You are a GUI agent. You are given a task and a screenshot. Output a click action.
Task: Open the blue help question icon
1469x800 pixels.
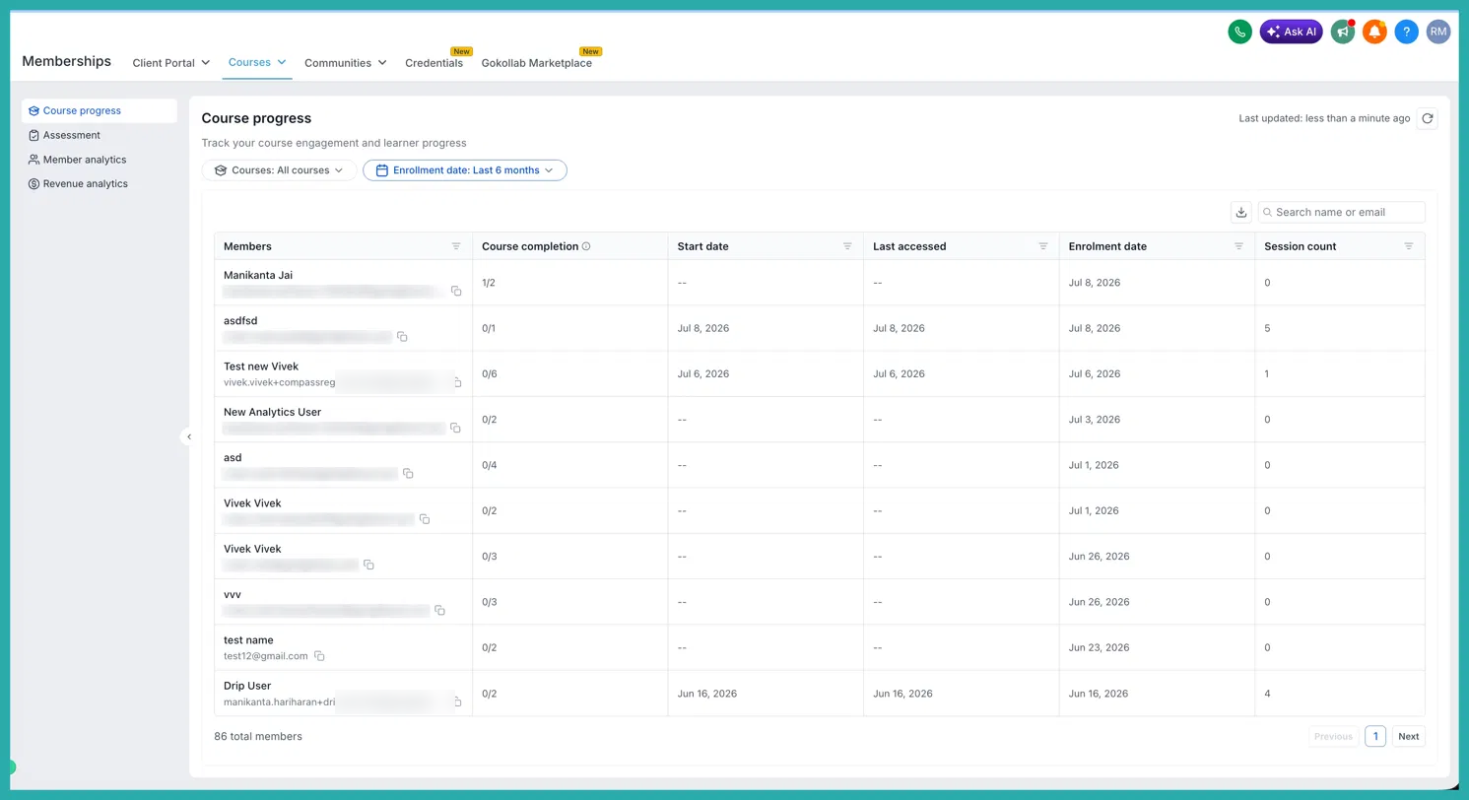point(1407,32)
